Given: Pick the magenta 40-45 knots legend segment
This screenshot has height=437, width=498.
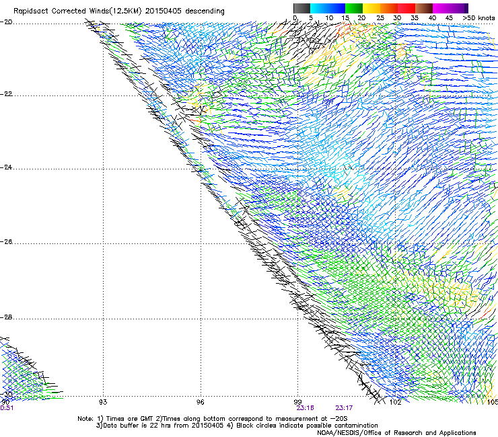Looking at the screenshot, I should (441, 8).
